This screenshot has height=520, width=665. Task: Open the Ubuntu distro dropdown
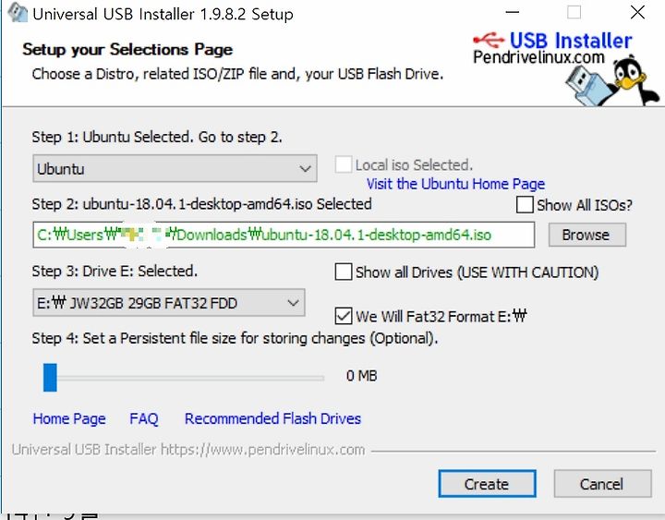pos(175,168)
